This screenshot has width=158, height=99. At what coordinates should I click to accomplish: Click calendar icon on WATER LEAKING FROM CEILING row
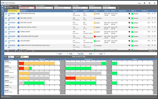click(x=155, y=13)
